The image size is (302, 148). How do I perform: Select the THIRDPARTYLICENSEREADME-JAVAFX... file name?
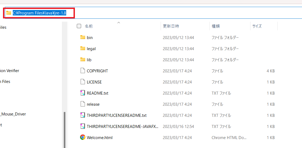[123, 126]
